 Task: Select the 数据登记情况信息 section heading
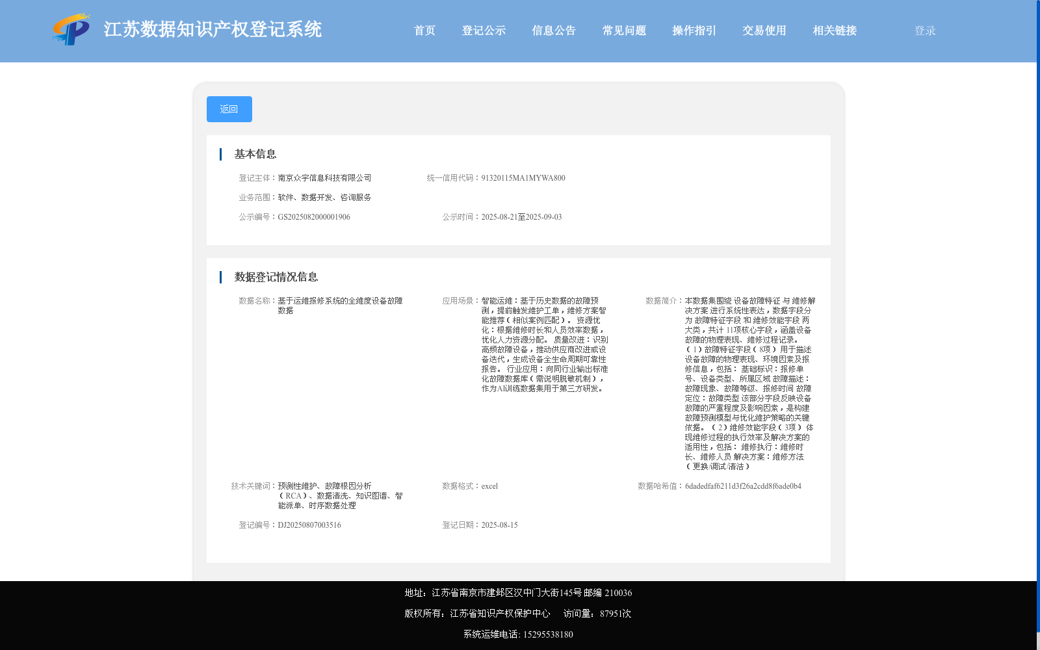click(276, 277)
